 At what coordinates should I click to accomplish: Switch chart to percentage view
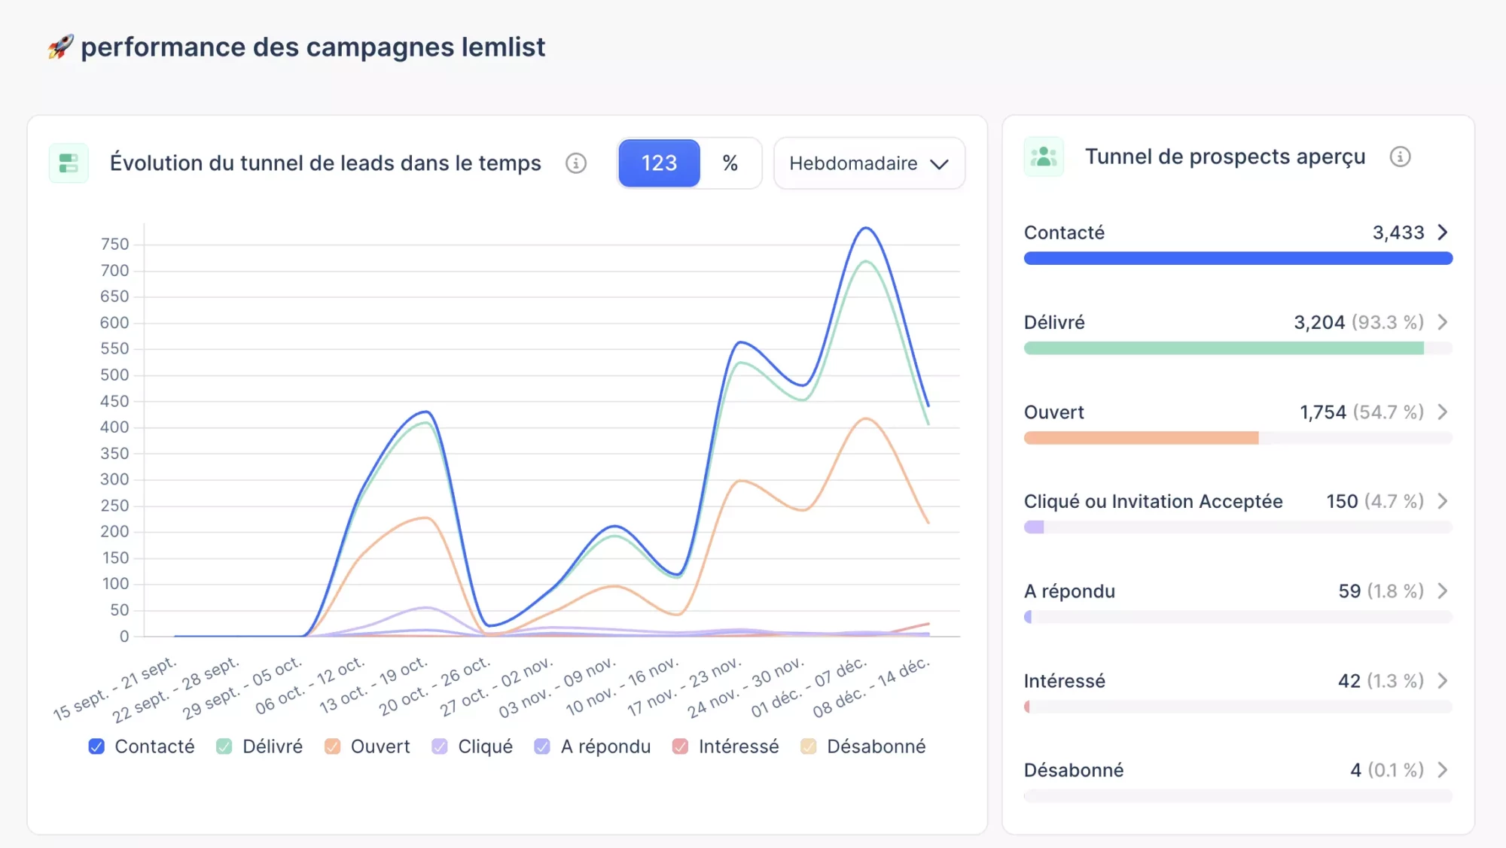click(730, 163)
